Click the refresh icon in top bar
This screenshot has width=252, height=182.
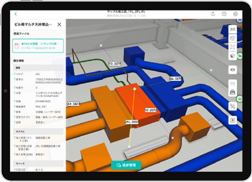(213, 14)
